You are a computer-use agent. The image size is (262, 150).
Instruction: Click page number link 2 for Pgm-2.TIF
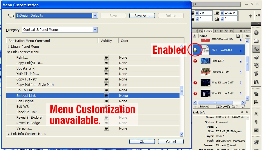pos(241,61)
